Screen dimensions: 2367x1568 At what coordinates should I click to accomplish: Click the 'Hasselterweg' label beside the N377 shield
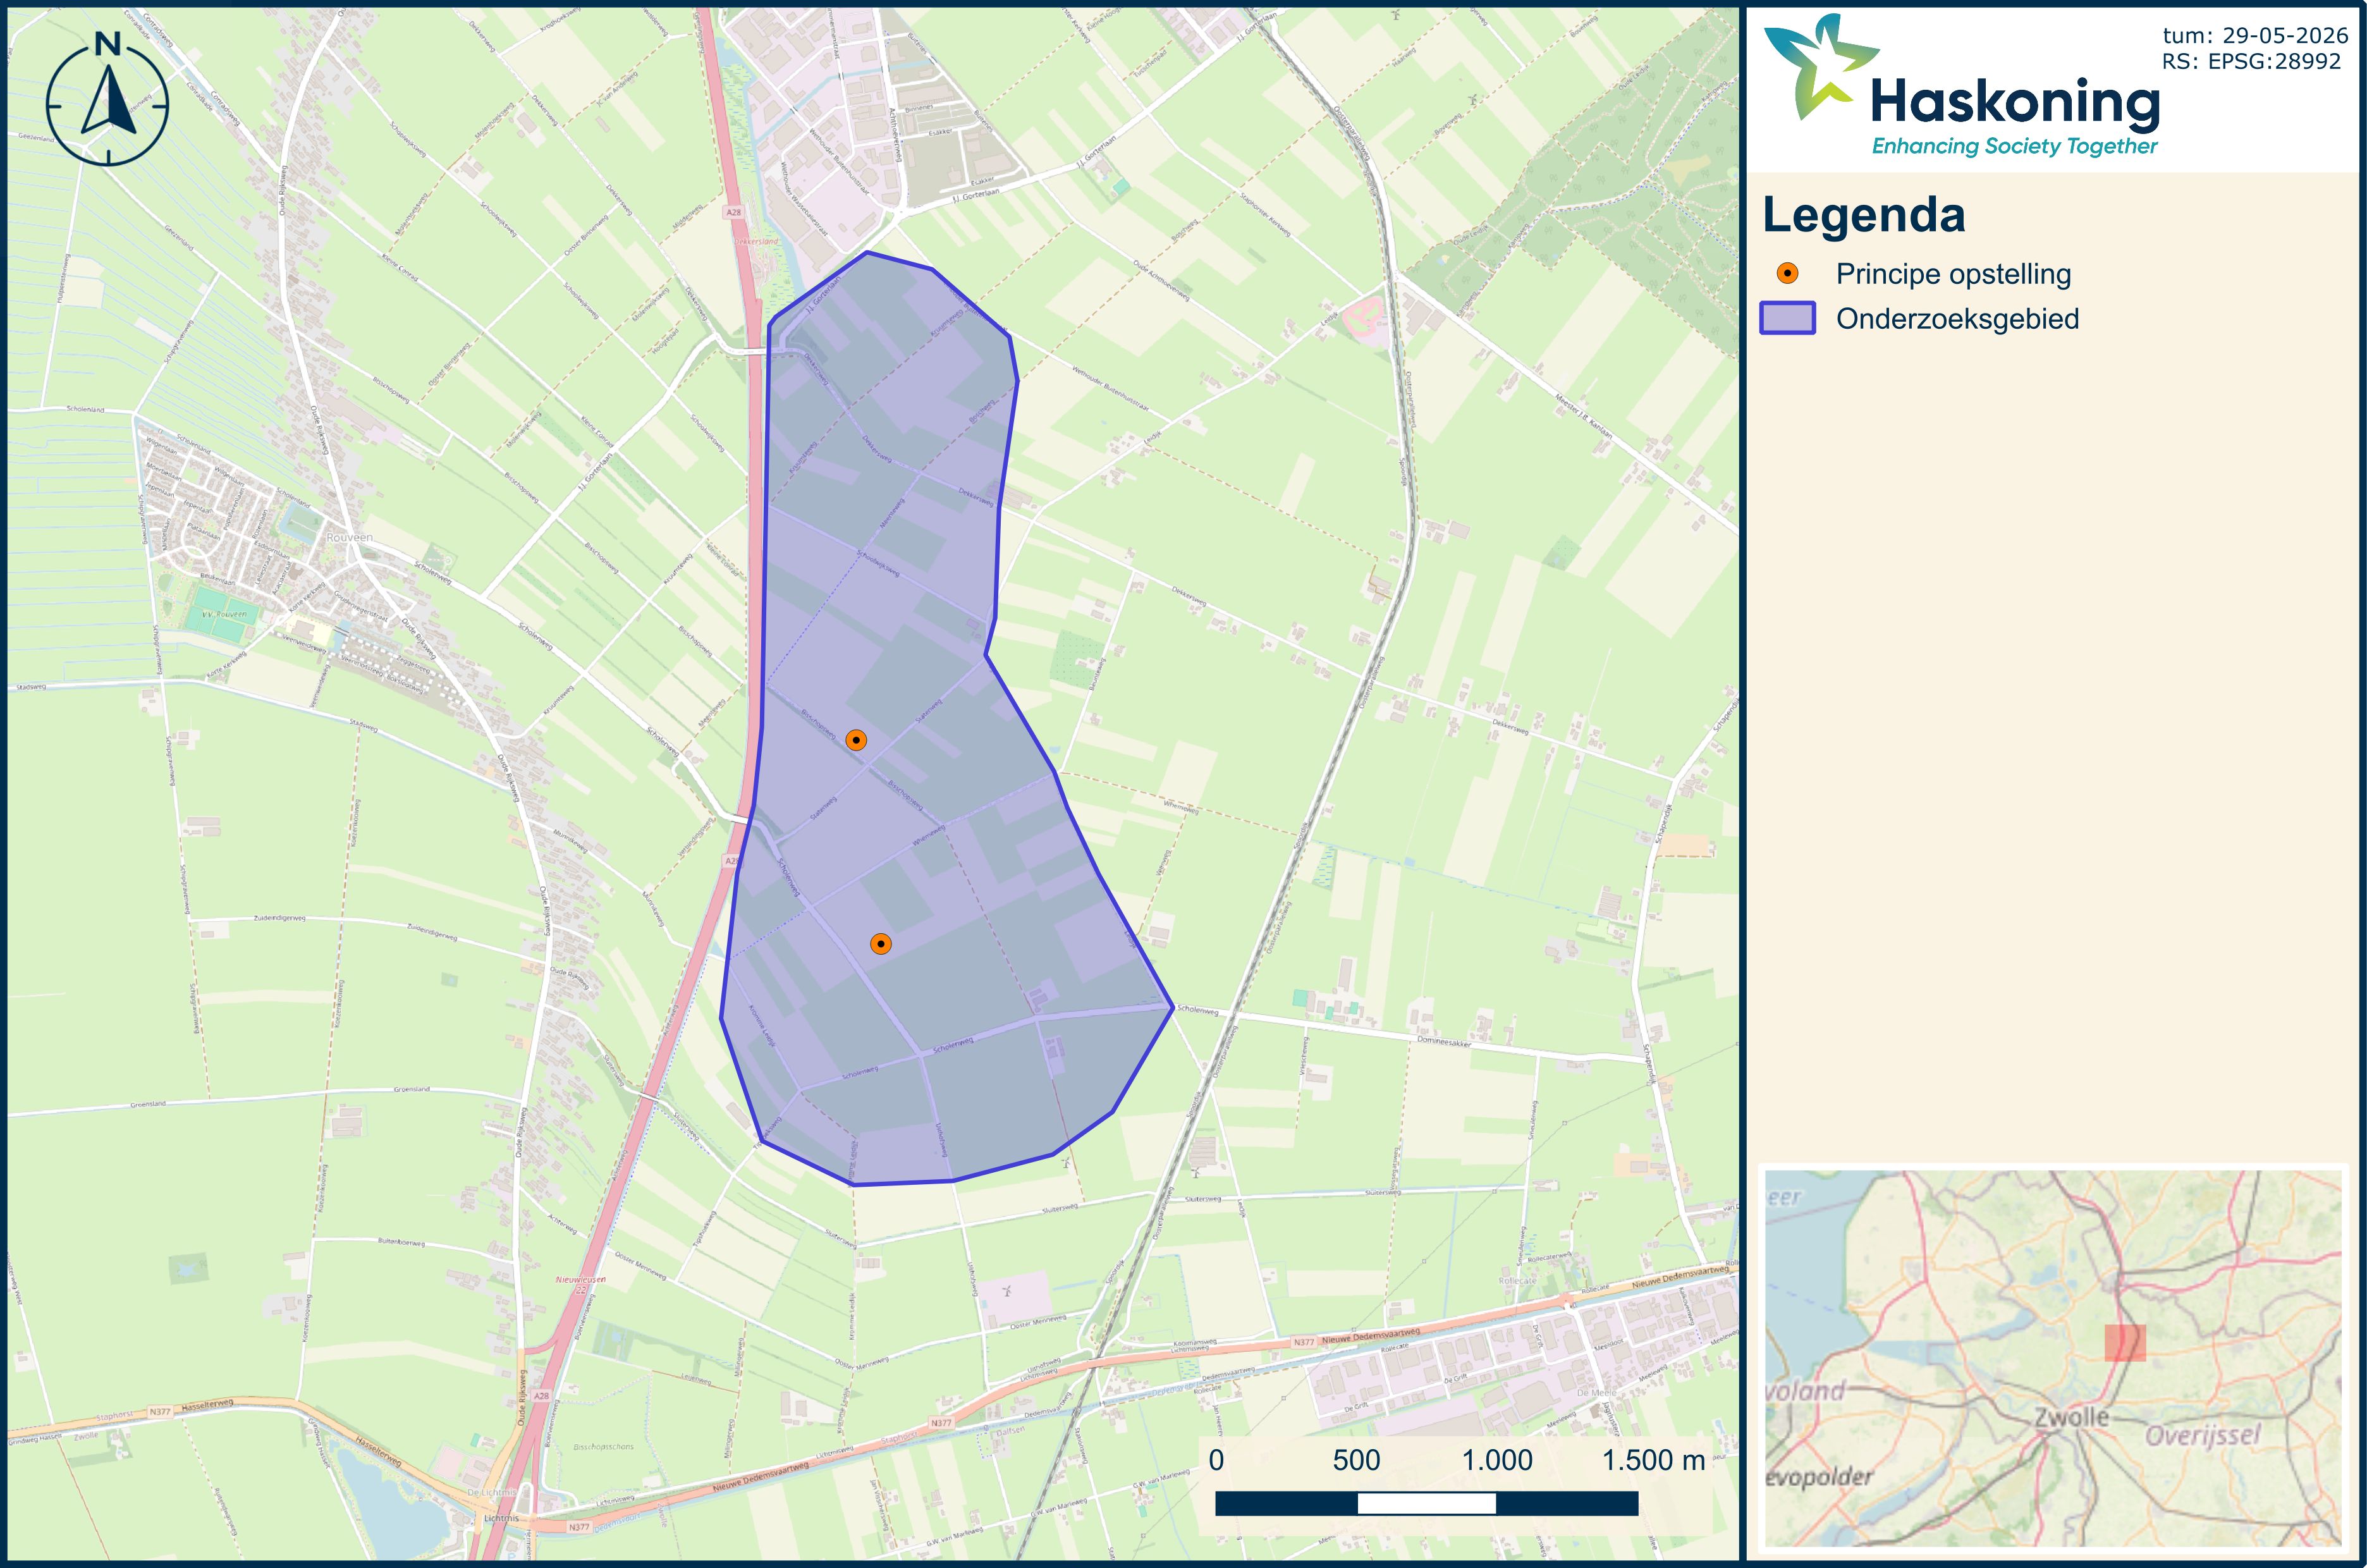208,1405
